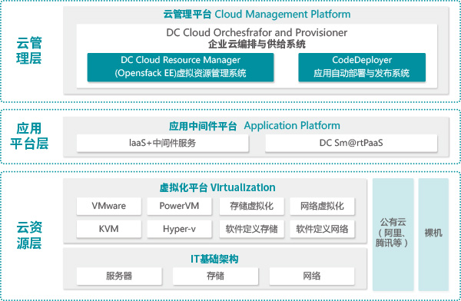The image size is (461, 301).
Task: Select the DC Sm@rtPaaS box
Action: click(351, 143)
